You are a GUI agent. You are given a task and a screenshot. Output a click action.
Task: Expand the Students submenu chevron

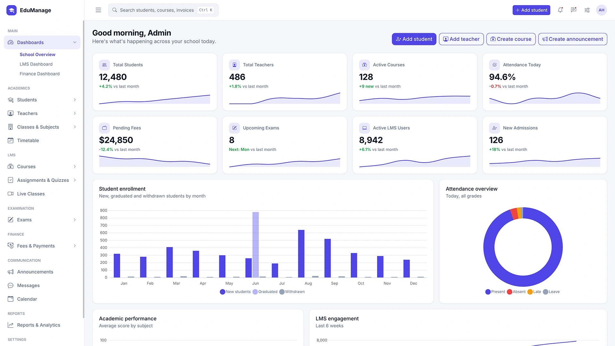75,100
